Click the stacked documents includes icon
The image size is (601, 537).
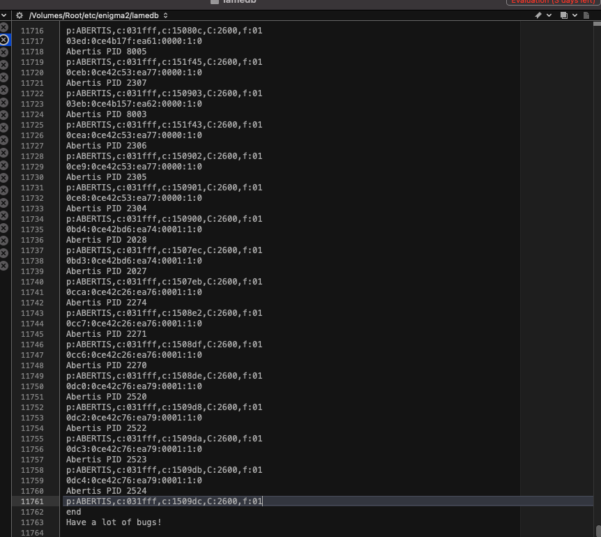(x=564, y=15)
